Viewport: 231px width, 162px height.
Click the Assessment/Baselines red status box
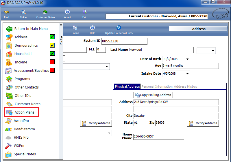(52, 70)
